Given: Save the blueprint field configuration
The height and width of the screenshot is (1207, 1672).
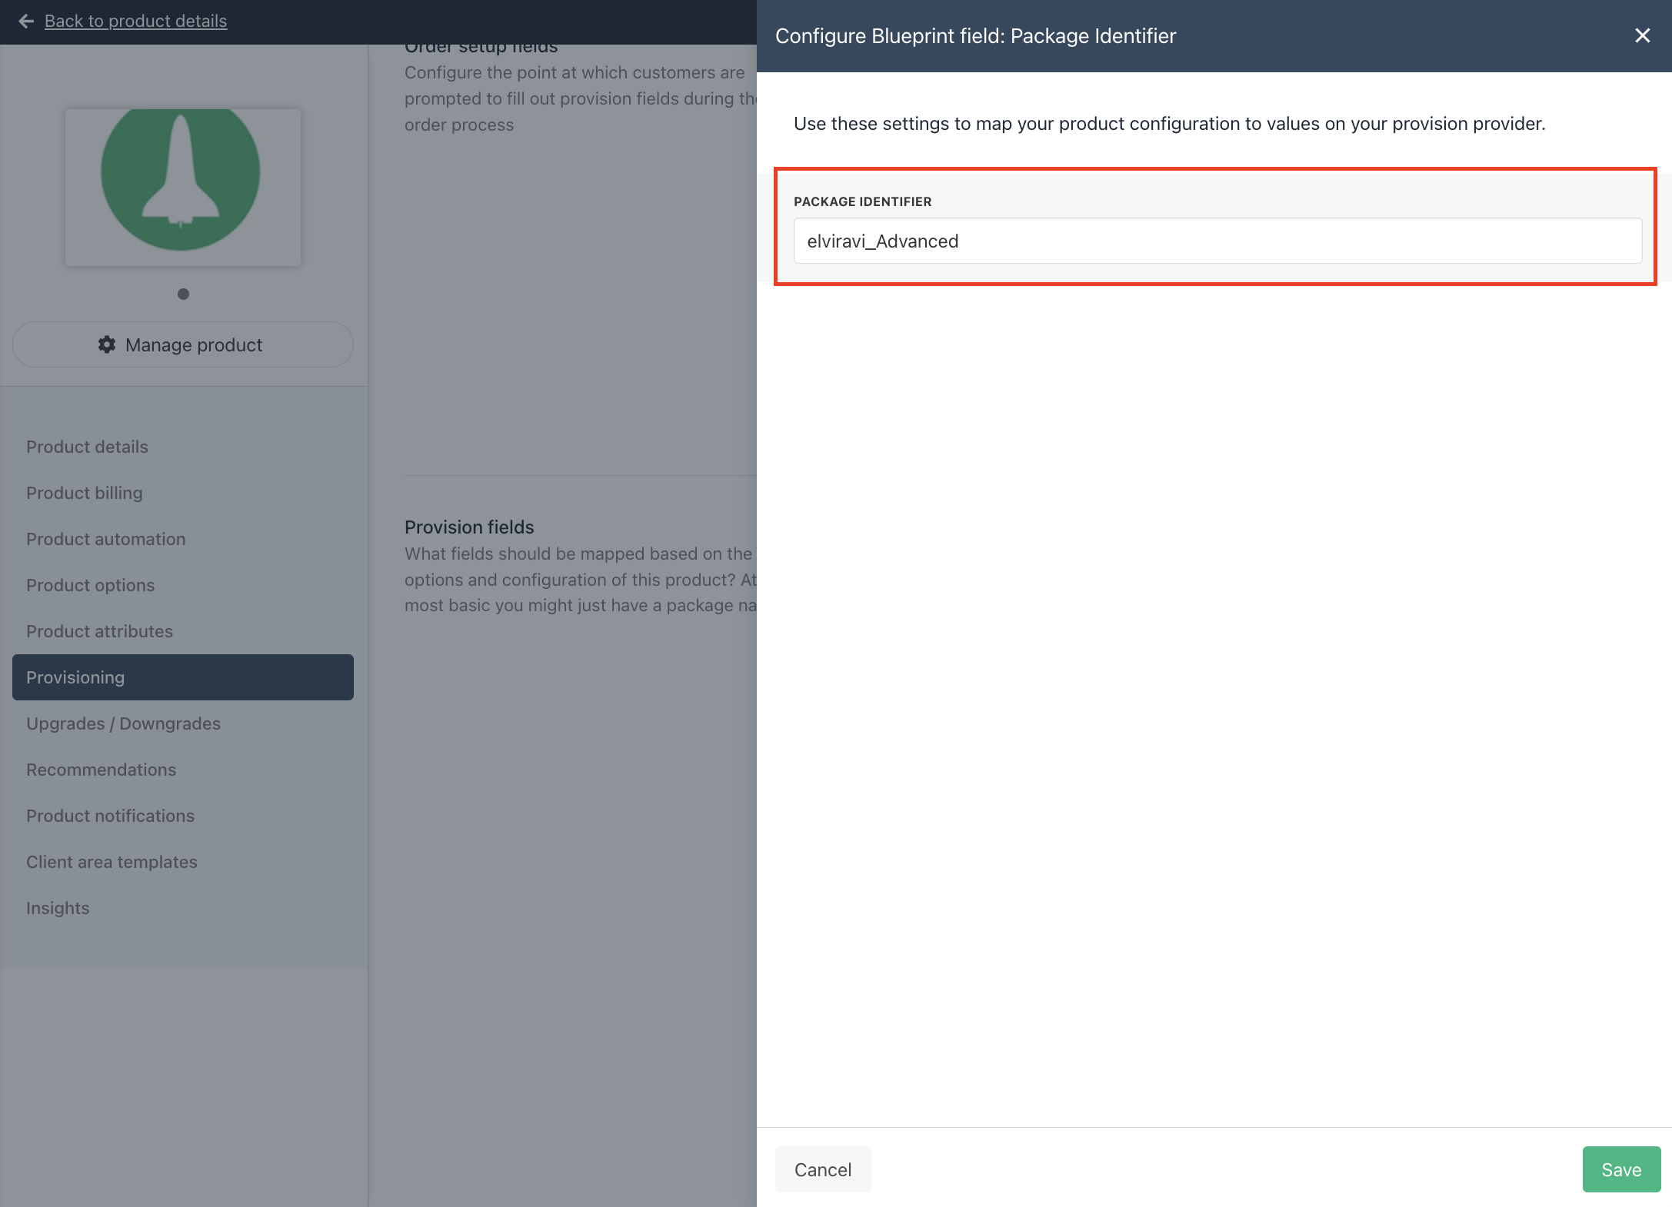Looking at the screenshot, I should pyautogui.click(x=1620, y=1169).
